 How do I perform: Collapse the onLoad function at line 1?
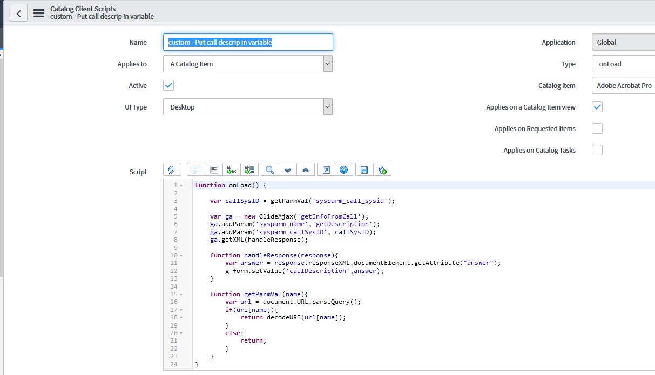(181, 186)
